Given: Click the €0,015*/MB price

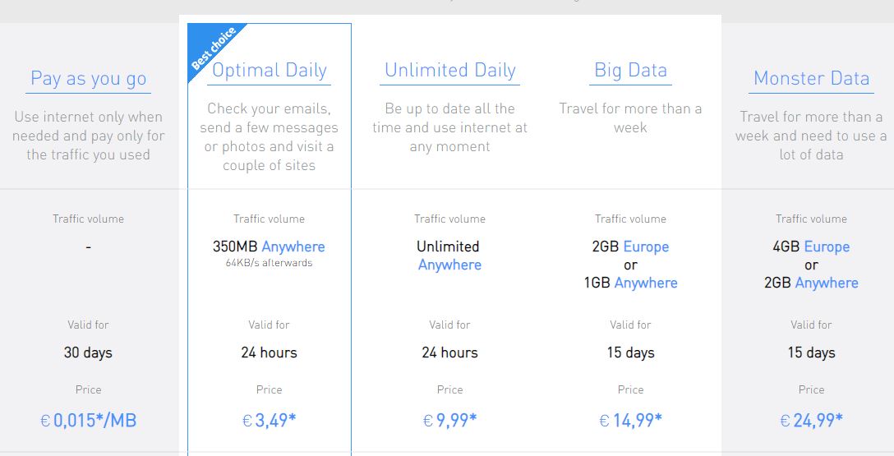Looking at the screenshot, I should 88,421.
